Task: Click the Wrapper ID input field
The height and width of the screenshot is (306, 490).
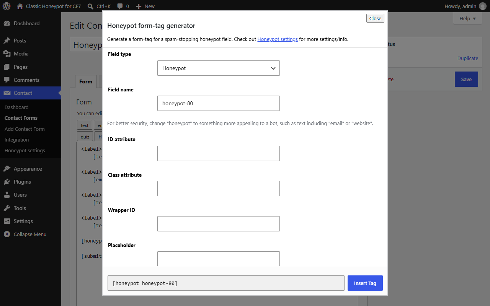Action: [x=219, y=224]
